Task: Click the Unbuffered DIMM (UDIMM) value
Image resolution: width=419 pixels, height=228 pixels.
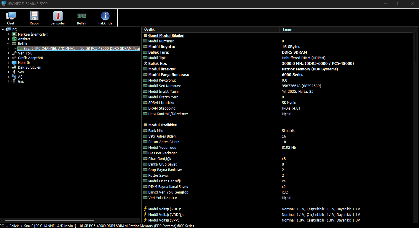Action: pyautogui.click(x=304, y=58)
